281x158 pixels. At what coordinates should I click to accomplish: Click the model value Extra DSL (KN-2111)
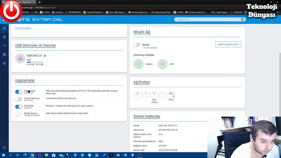168,126
